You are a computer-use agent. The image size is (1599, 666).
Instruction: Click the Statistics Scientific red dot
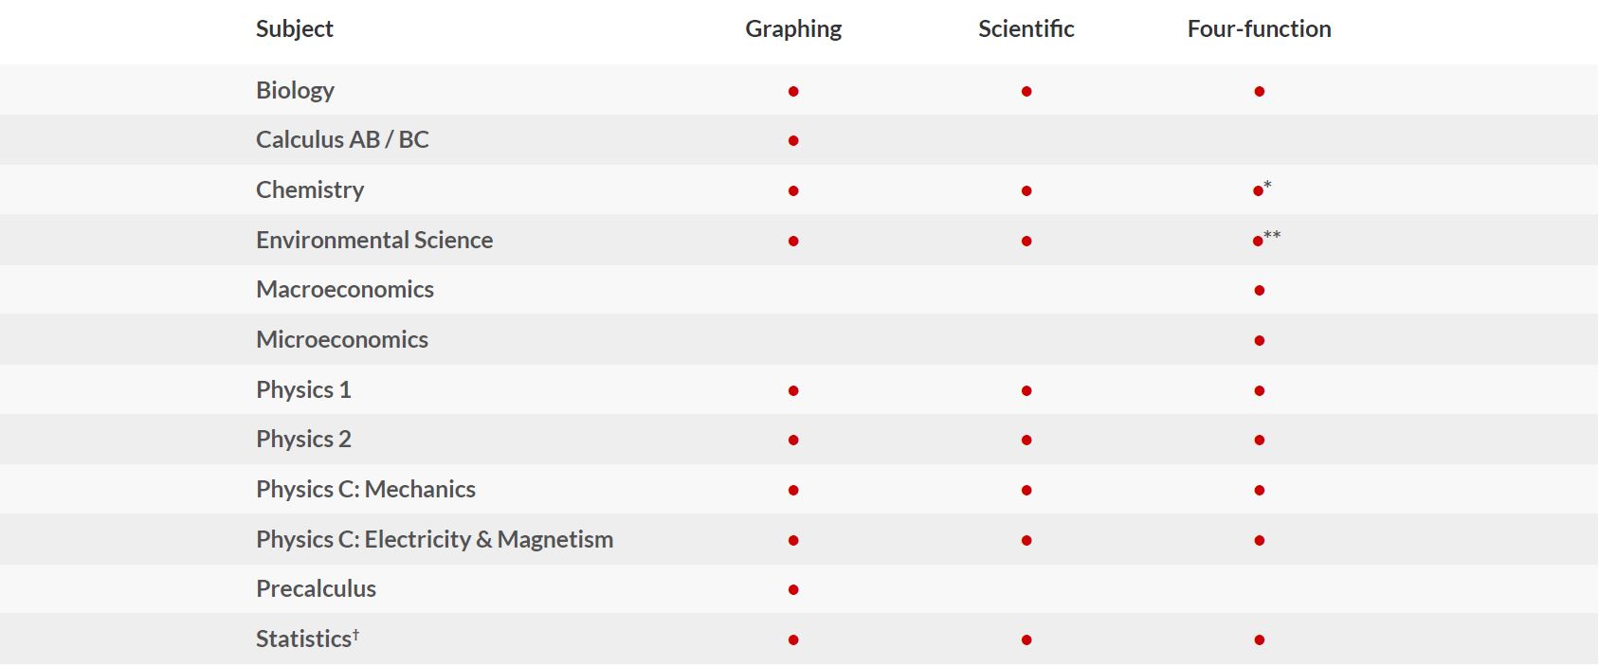[x=1027, y=640]
